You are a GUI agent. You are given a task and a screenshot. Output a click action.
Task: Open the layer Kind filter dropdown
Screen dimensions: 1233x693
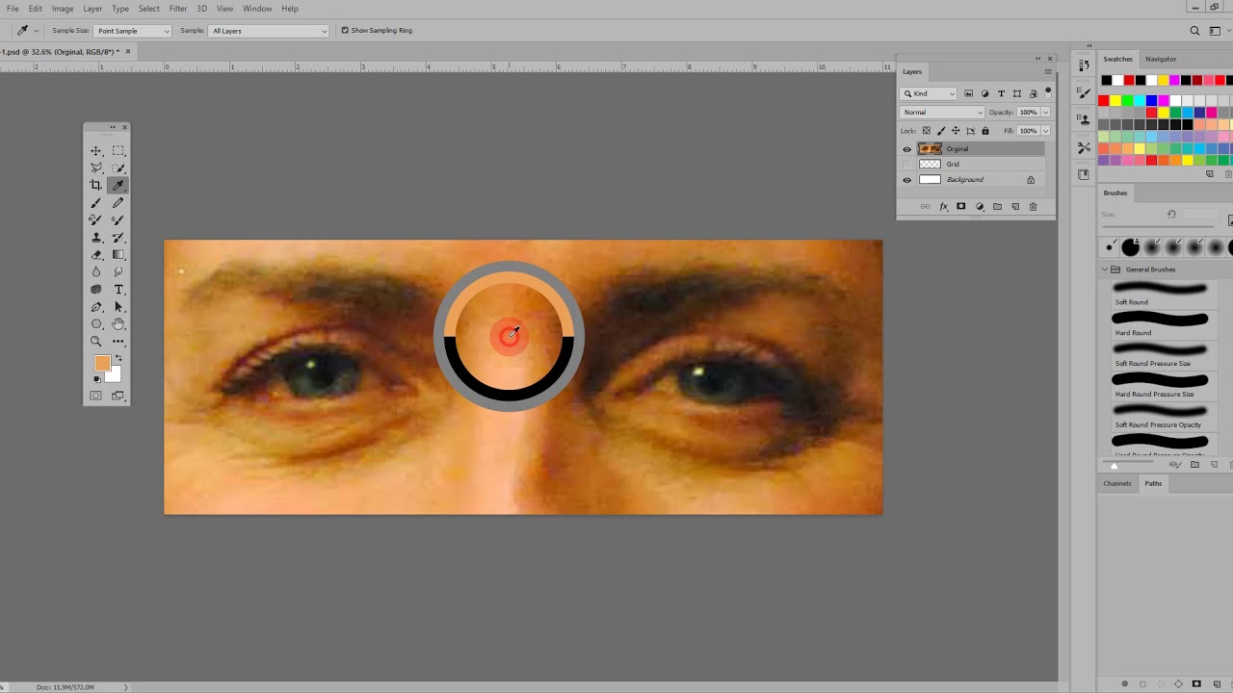coord(930,93)
